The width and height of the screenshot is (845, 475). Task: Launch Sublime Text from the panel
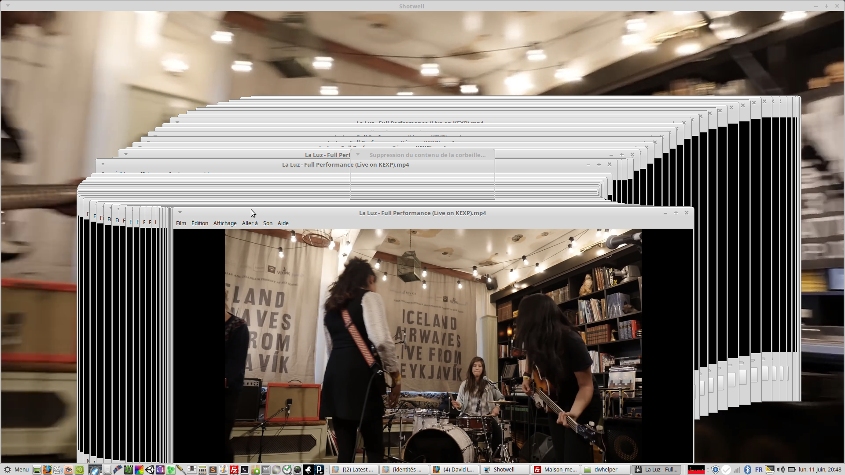click(x=213, y=470)
